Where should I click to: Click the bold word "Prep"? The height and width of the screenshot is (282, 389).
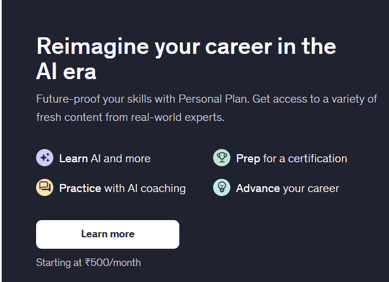248,158
